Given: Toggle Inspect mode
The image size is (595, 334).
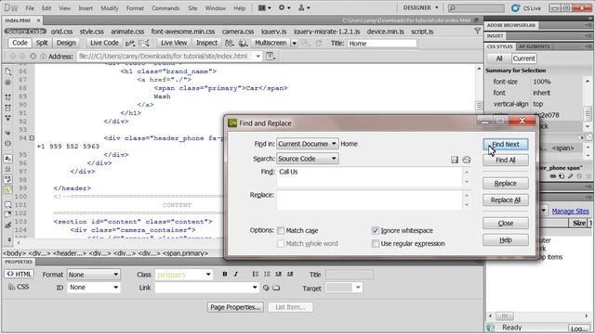Looking at the screenshot, I should click(206, 43).
